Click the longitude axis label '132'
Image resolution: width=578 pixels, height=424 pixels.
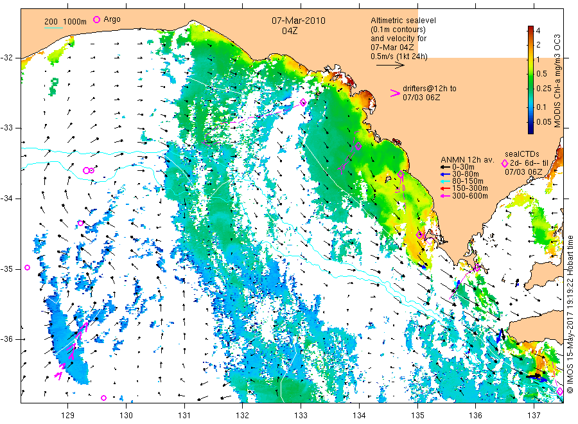point(243,416)
